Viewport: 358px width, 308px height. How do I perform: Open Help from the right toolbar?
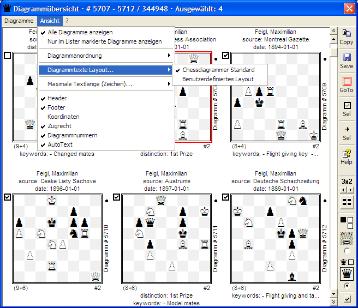coord(346,156)
